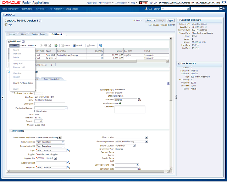Screen dimensions: 227x182
Task: Open the Procurement Application dropdown
Action: (60, 138)
